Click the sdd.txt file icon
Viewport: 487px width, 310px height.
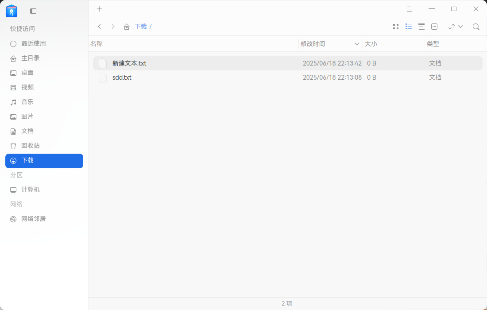click(x=103, y=77)
